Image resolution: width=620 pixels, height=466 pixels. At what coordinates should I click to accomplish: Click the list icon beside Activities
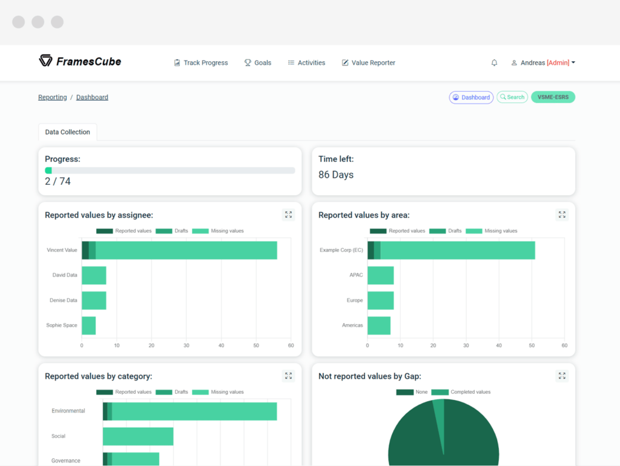pos(291,62)
